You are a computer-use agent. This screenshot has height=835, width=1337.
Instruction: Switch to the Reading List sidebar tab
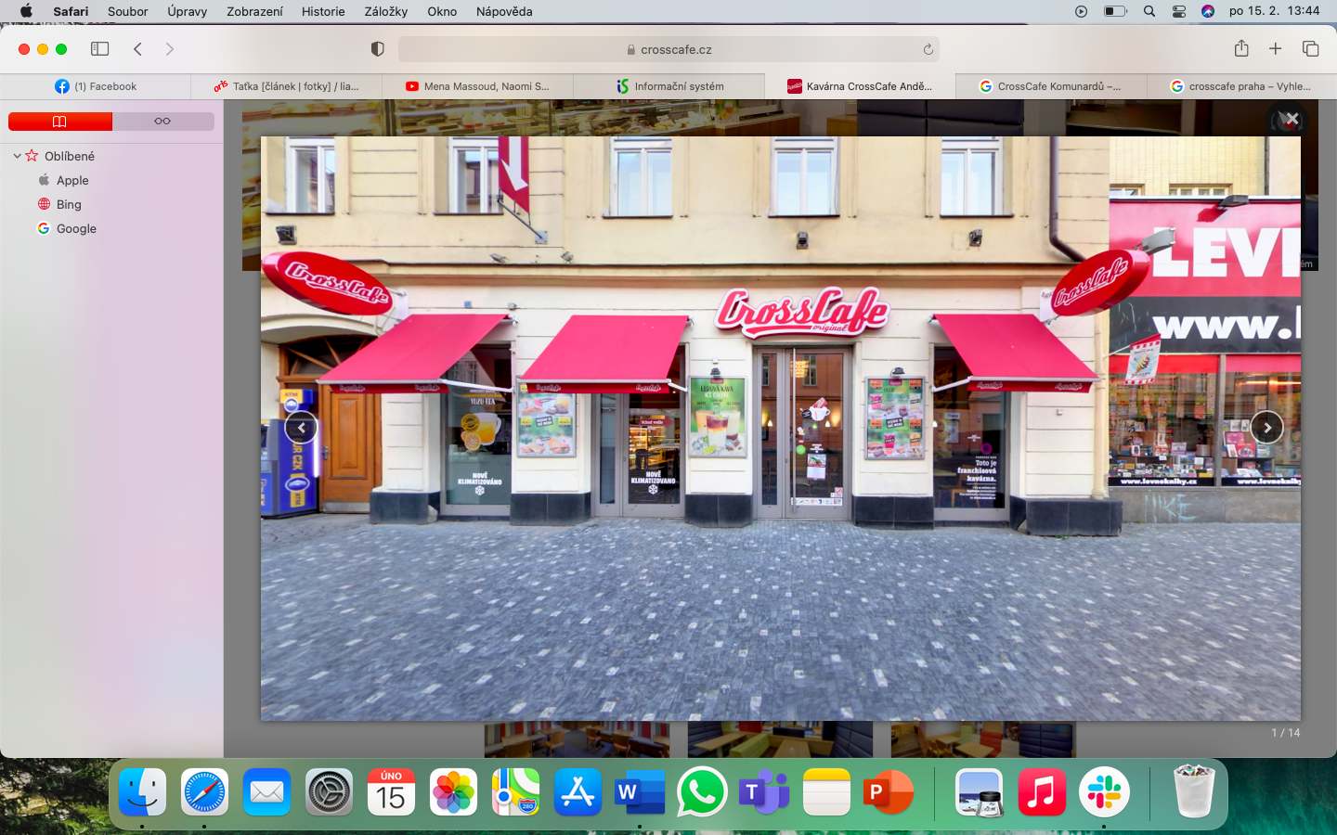click(162, 122)
